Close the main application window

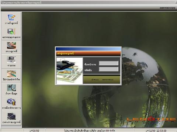click(x=176, y=3)
